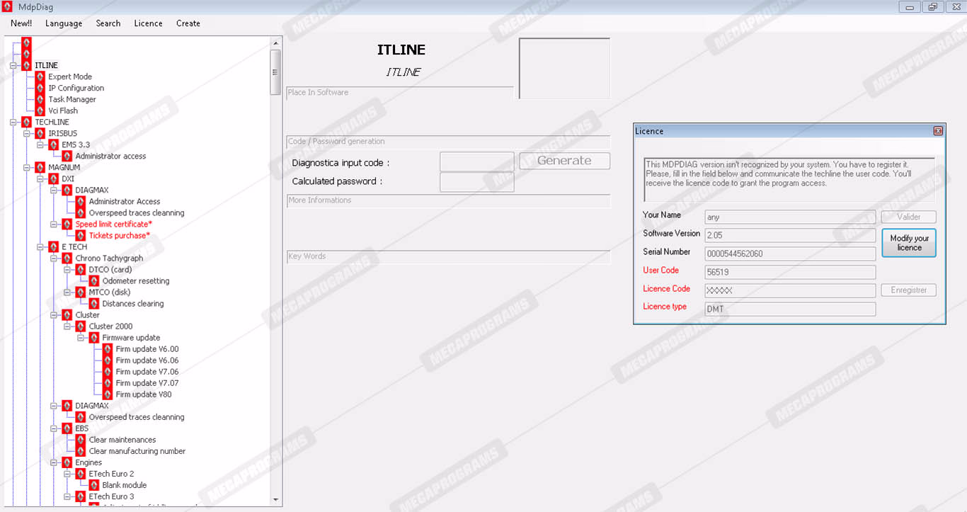Click the icon next to Distances clearing

tap(93, 303)
